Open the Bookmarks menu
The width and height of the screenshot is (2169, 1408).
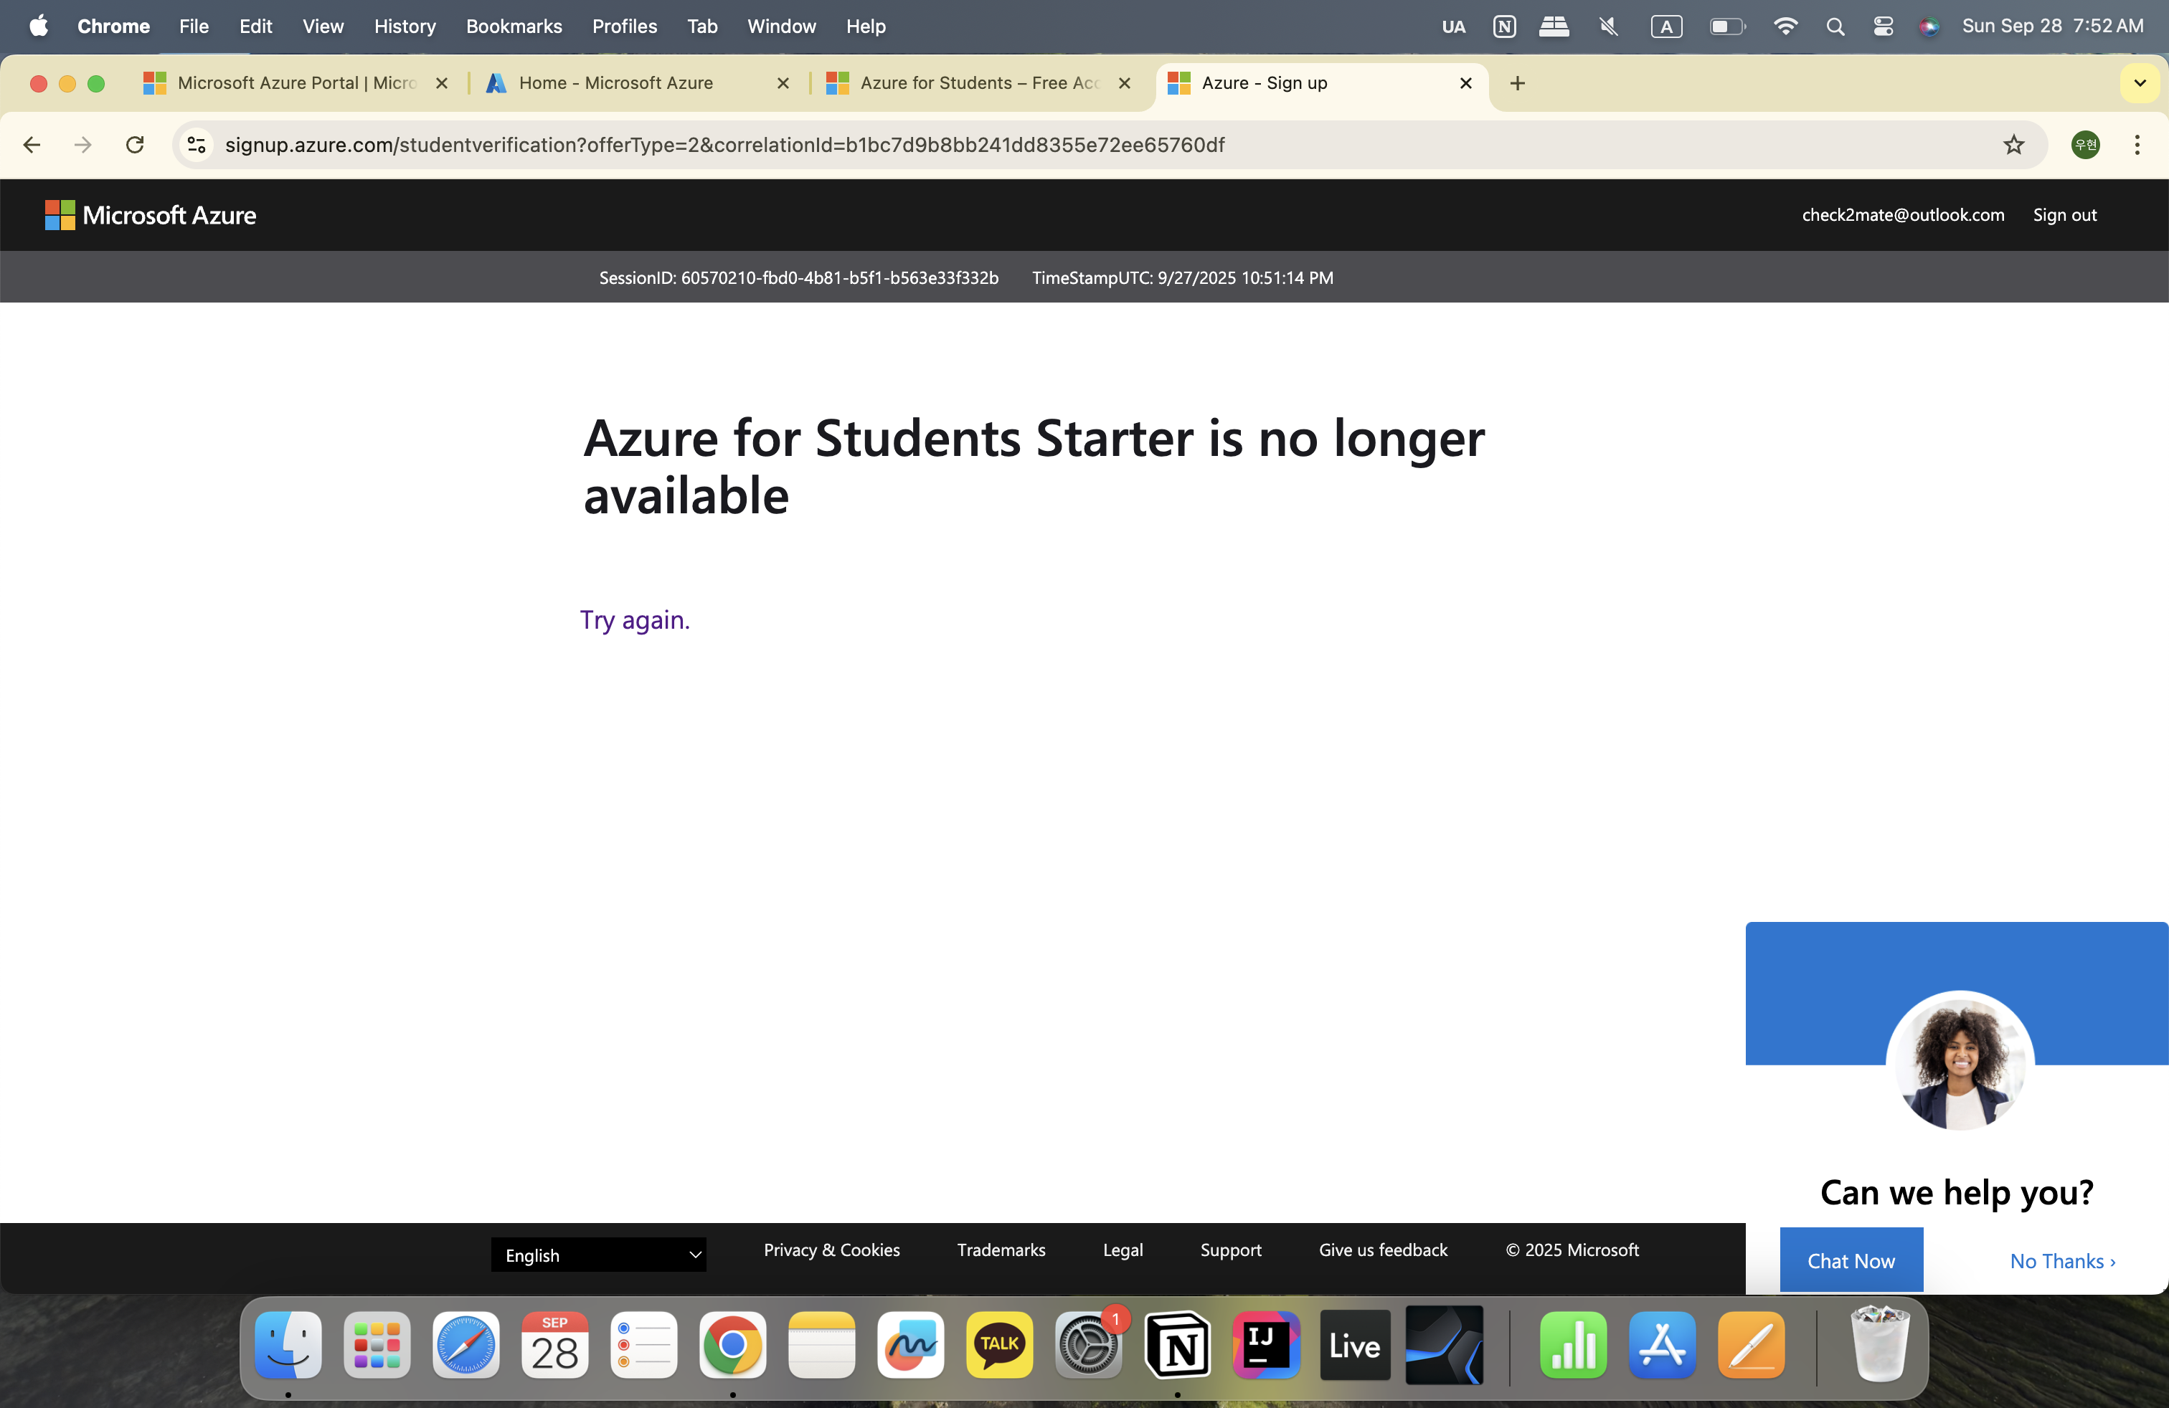(514, 27)
